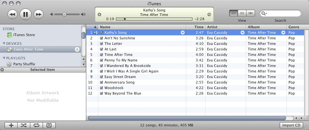Toggle the repeat playlist icon
The image size is (309, 130).
pyautogui.click(x=36, y=125)
